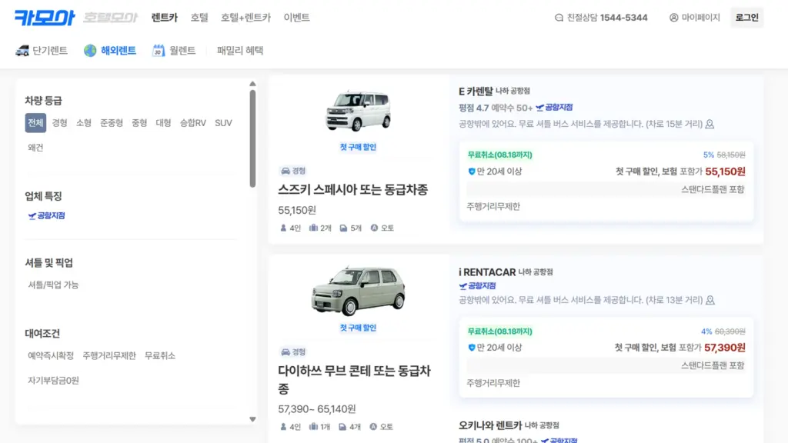Switch to the 단기렌트 tab
Screen dimensions: 788x443
(42, 51)
